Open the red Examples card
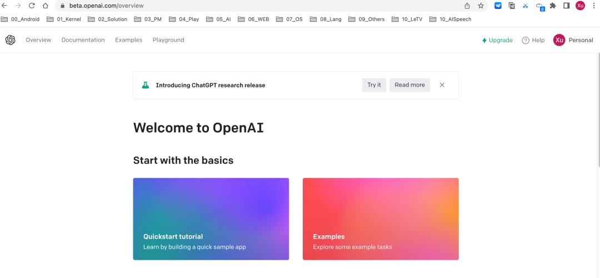The width and height of the screenshot is (600, 278). point(381,219)
